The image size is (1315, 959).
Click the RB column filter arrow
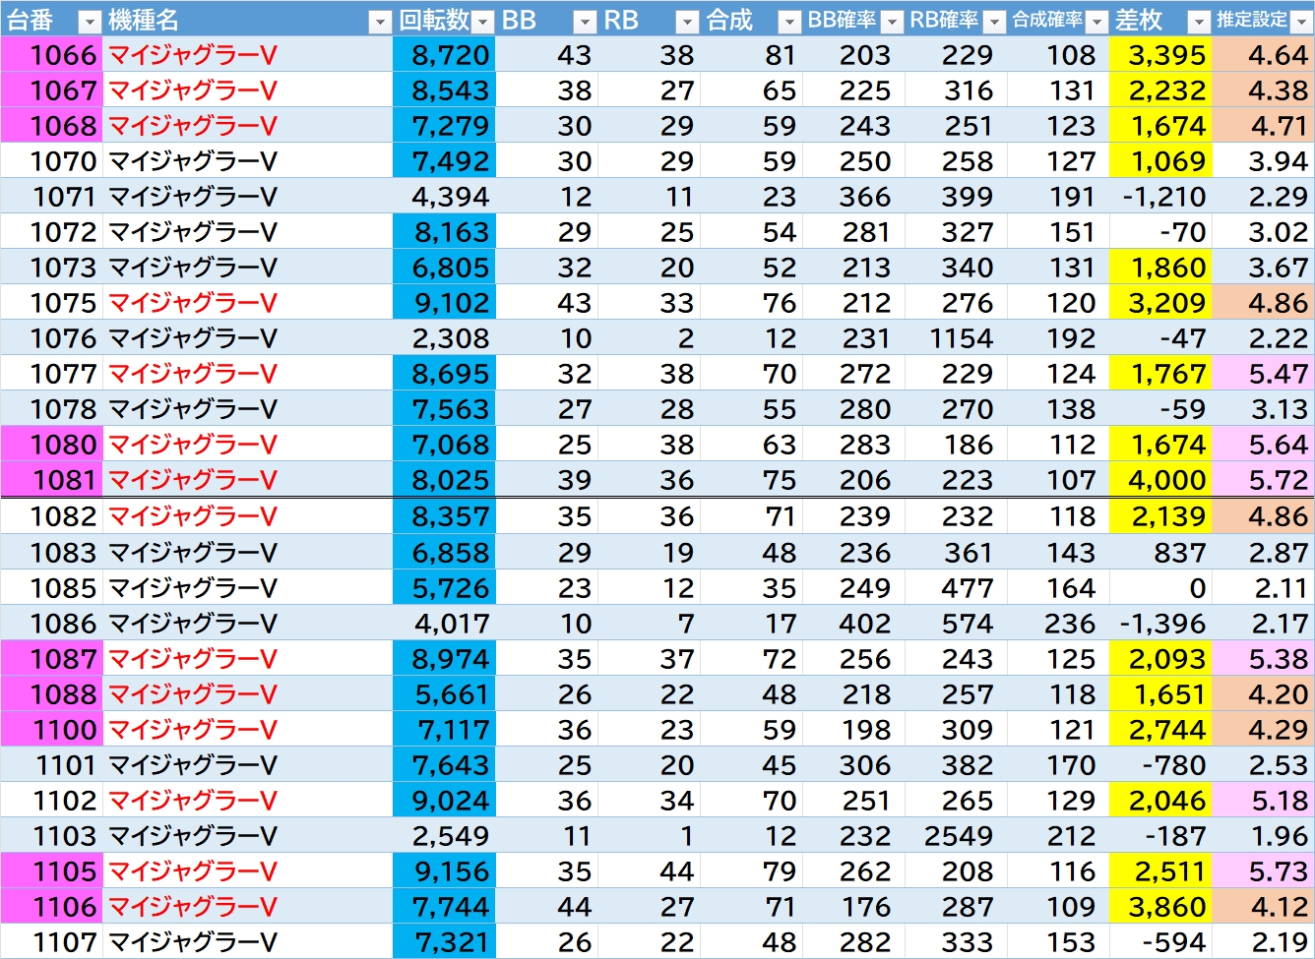pyautogui.click(x=687, y=22)
